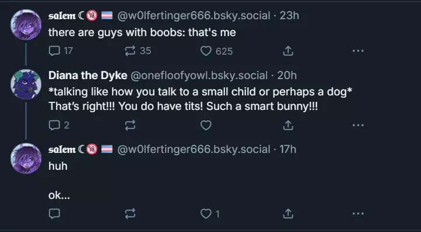Image resolution: width=421 pixels, height=232 pixels.
Task: Open more options on 'huh ok...' post
Action: tap(358, 213)
